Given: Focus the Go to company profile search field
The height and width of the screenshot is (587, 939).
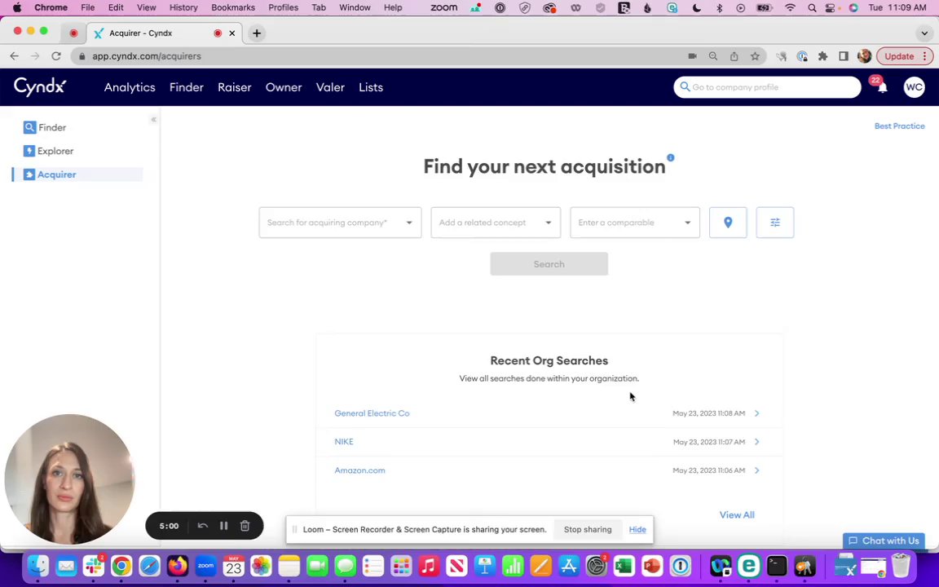Looking at the screenshot, I should tap(767, 87).
